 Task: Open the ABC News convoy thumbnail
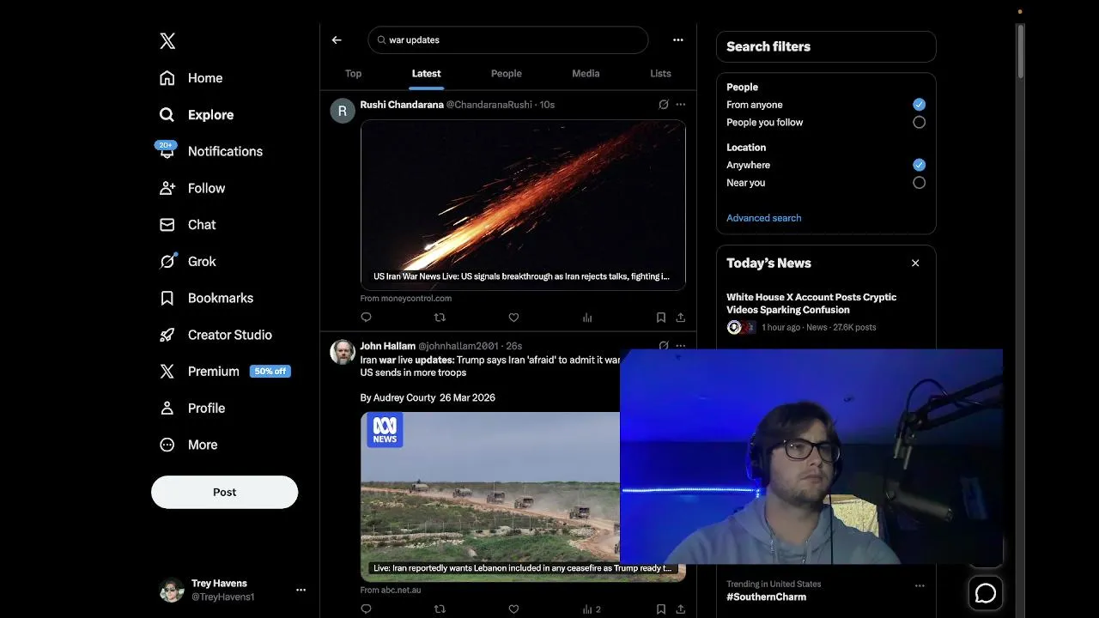tap(489, 497)
